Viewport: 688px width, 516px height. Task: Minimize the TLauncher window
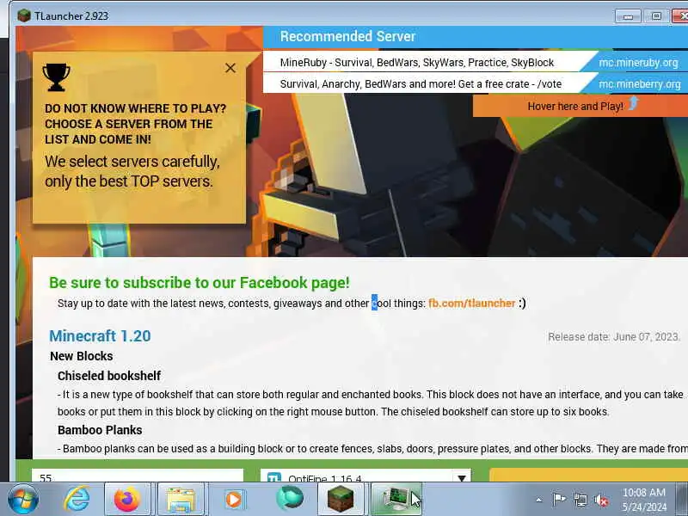click(628, 16)
